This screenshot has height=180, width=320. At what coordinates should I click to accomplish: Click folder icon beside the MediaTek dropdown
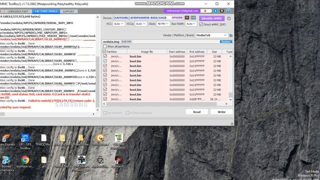(231, 35)
